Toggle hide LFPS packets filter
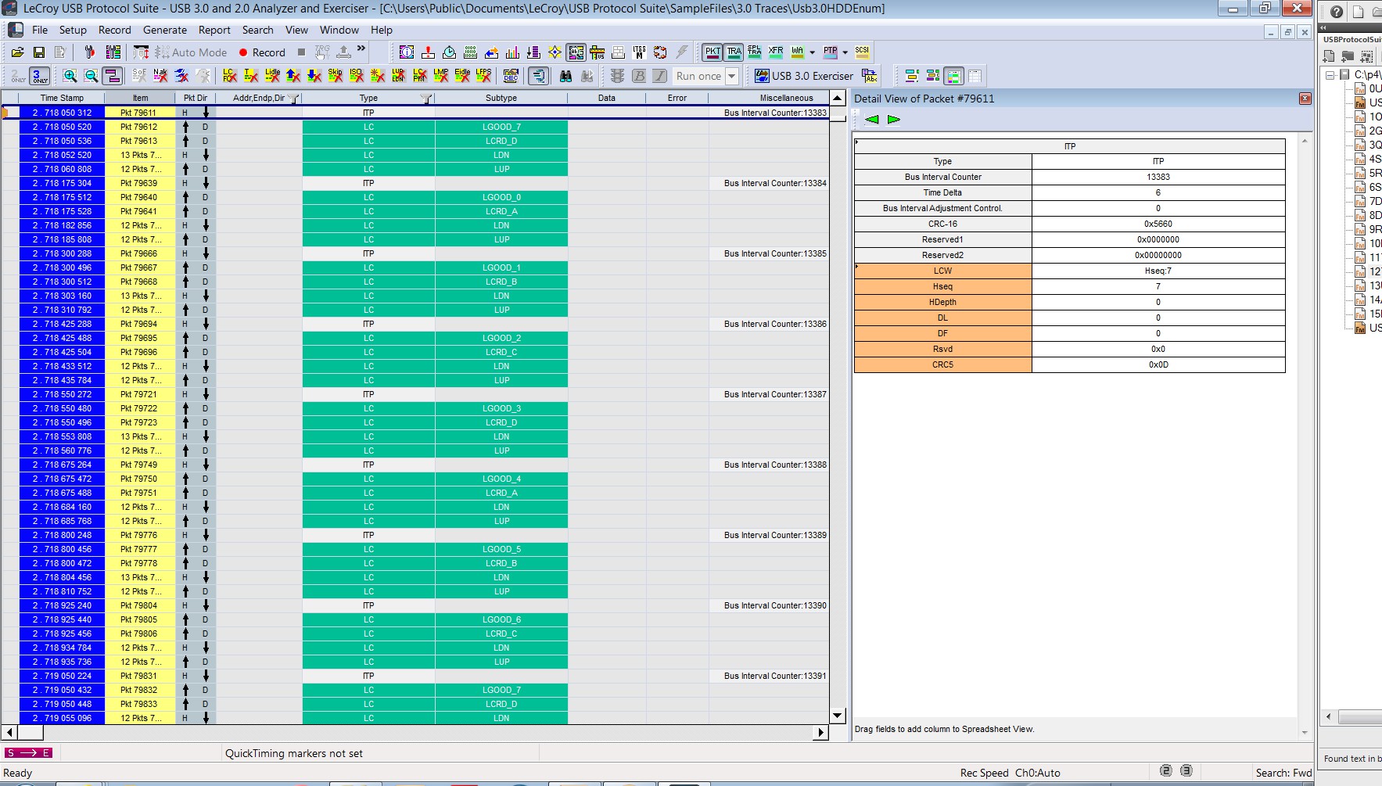The image size is (1382, 786). tap(483, 76)
